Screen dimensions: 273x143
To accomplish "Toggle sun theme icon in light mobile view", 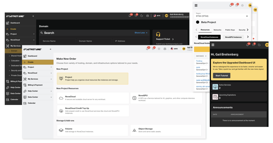I will pos(242,5).
